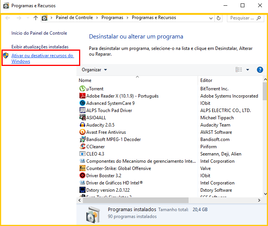This screenshot has width=268, height=226.
Task: Sort by the Editor column header
Action: pos(230,80)
